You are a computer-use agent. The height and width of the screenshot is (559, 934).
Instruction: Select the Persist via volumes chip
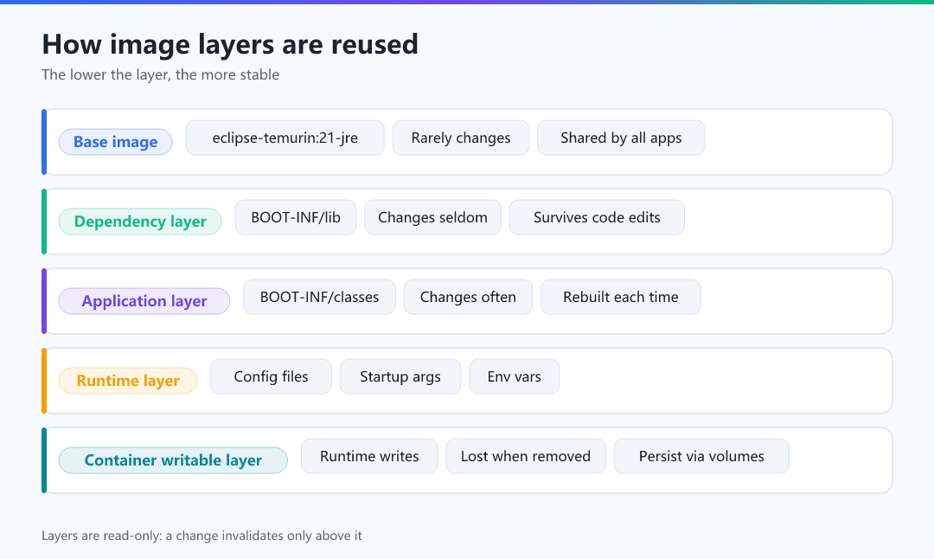tap(701, 457)
